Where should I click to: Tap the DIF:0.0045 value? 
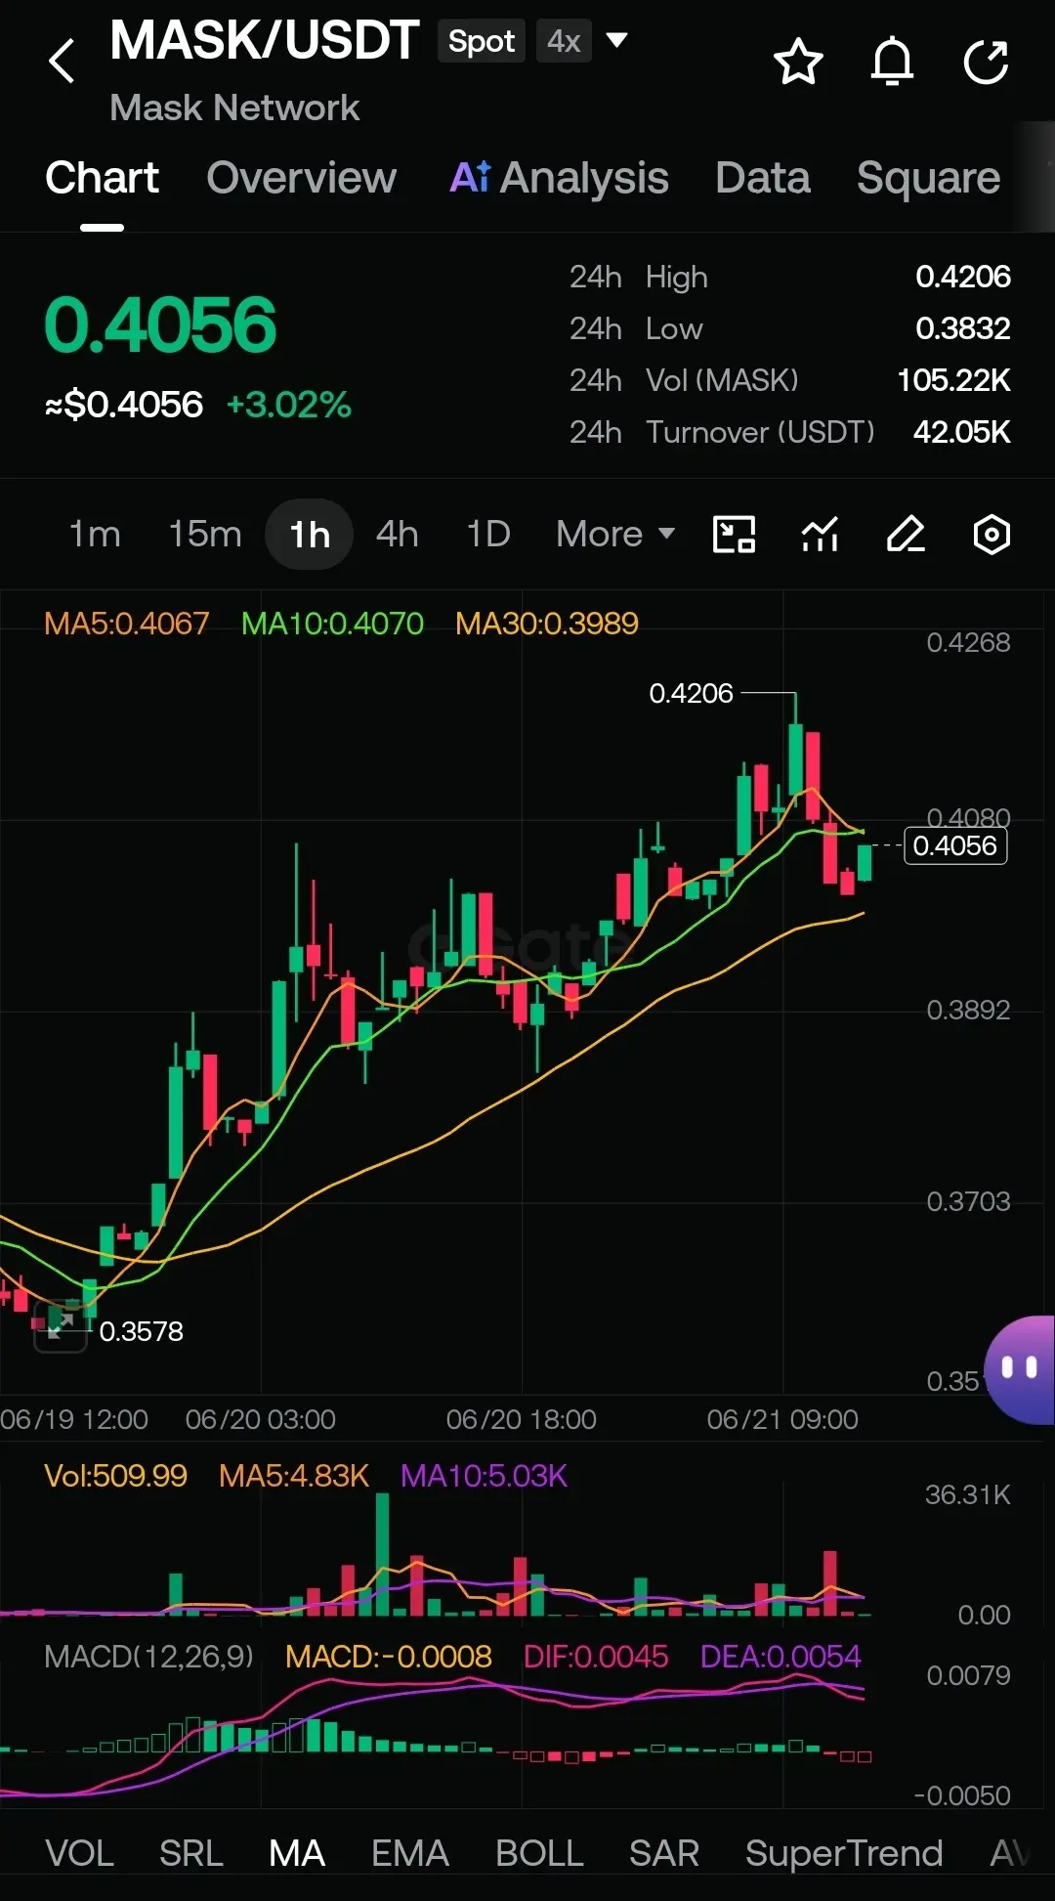pyautogui.click(x=596, y=1657)
